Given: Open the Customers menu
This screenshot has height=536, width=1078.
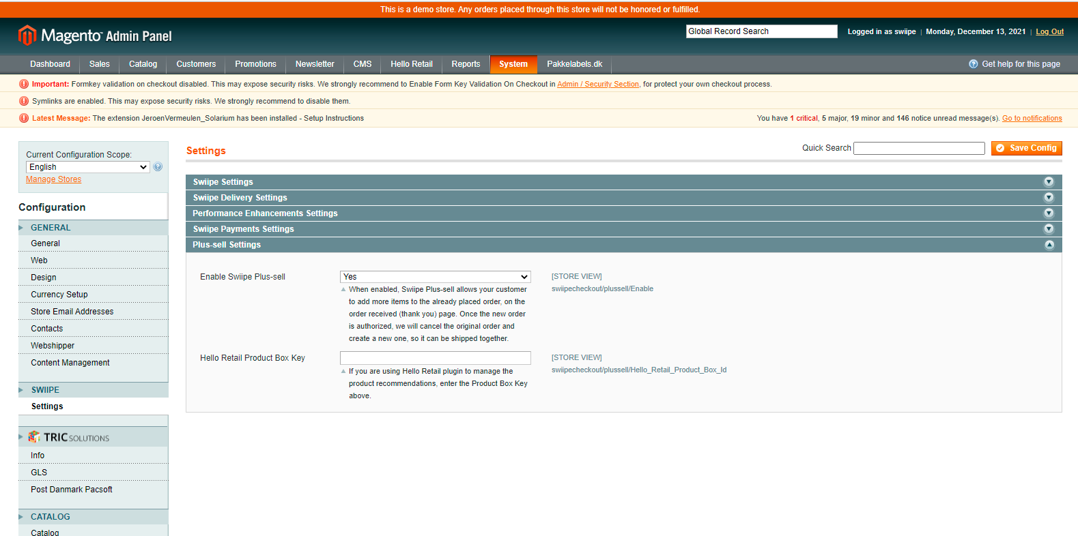Looking at the screenshot, I should 196,64.
